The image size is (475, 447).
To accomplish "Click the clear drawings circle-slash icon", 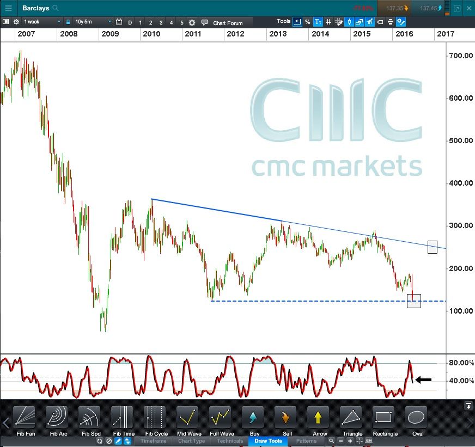I will point(109,441).
